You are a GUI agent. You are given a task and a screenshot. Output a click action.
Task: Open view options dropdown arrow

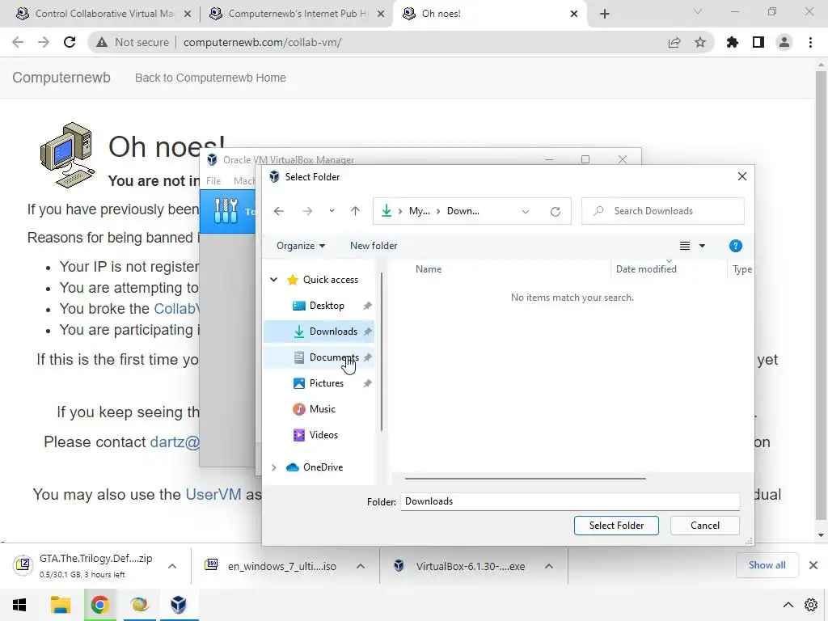[703, 246]
